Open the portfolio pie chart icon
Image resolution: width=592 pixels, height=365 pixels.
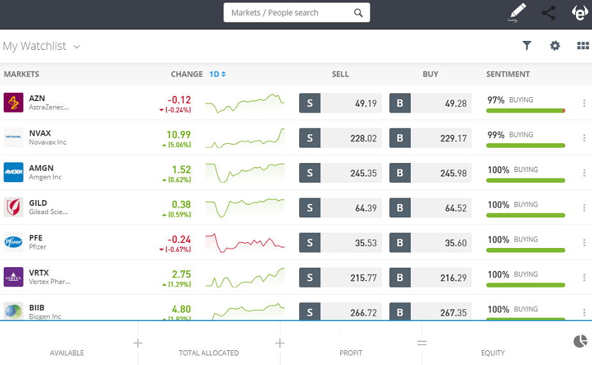click(580, 341)
